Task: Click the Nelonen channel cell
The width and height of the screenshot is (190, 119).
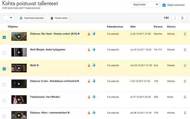Action: 158,34
